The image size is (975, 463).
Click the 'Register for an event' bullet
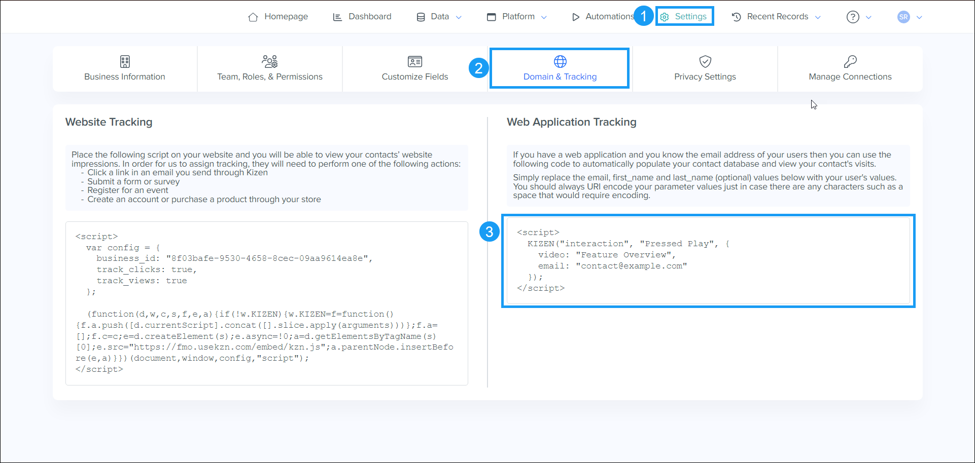[x=128, y=190]
